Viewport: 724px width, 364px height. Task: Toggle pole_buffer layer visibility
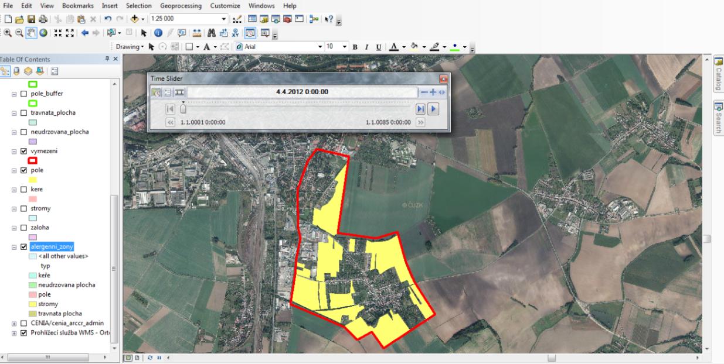(x=24, y=94)
